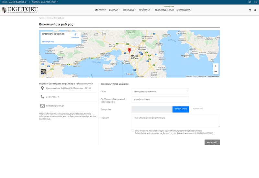Click the Digitfort logo
This screenshot has width=259, height=178.
20,10
